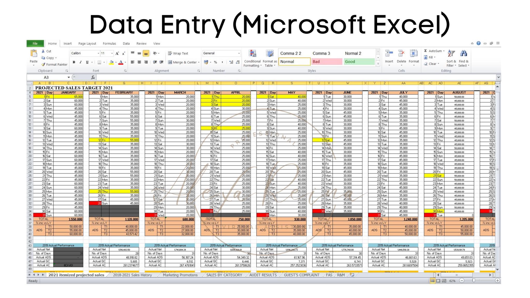Open the SALES BY CATEGORY sheet tab
Image resolution: width=530 pixels, height=298 pixels.
pos(224,275)
